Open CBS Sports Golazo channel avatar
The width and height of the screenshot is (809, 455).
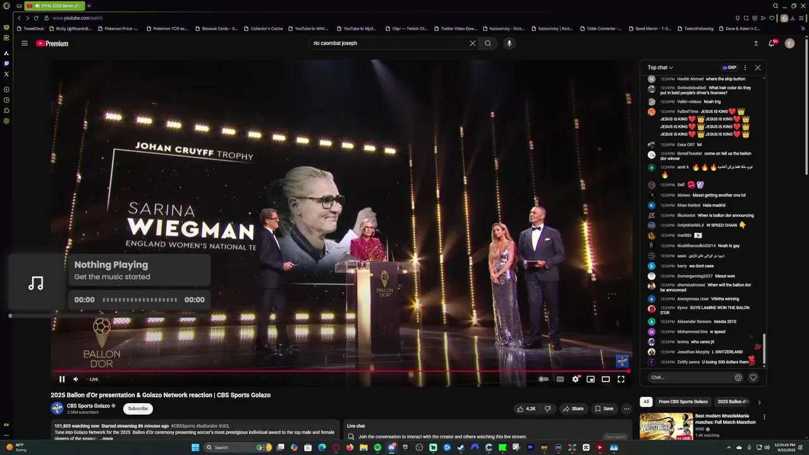[57, 408]
